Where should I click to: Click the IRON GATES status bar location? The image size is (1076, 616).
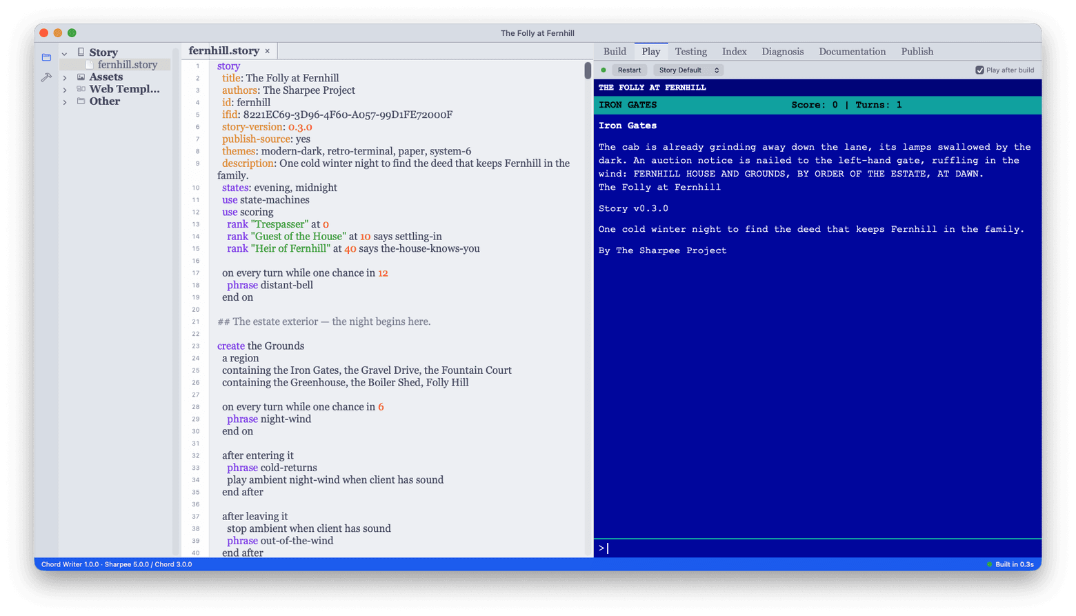pyautogui.click(x=628, y=105)
